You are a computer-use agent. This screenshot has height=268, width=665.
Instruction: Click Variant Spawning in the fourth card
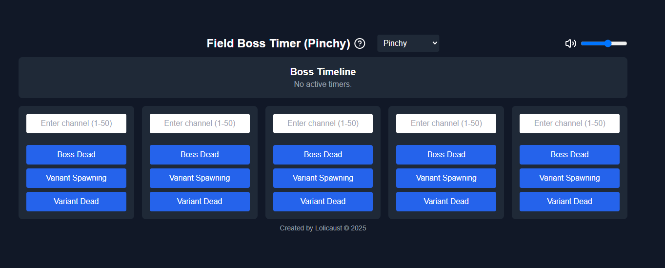coord(446,178)
